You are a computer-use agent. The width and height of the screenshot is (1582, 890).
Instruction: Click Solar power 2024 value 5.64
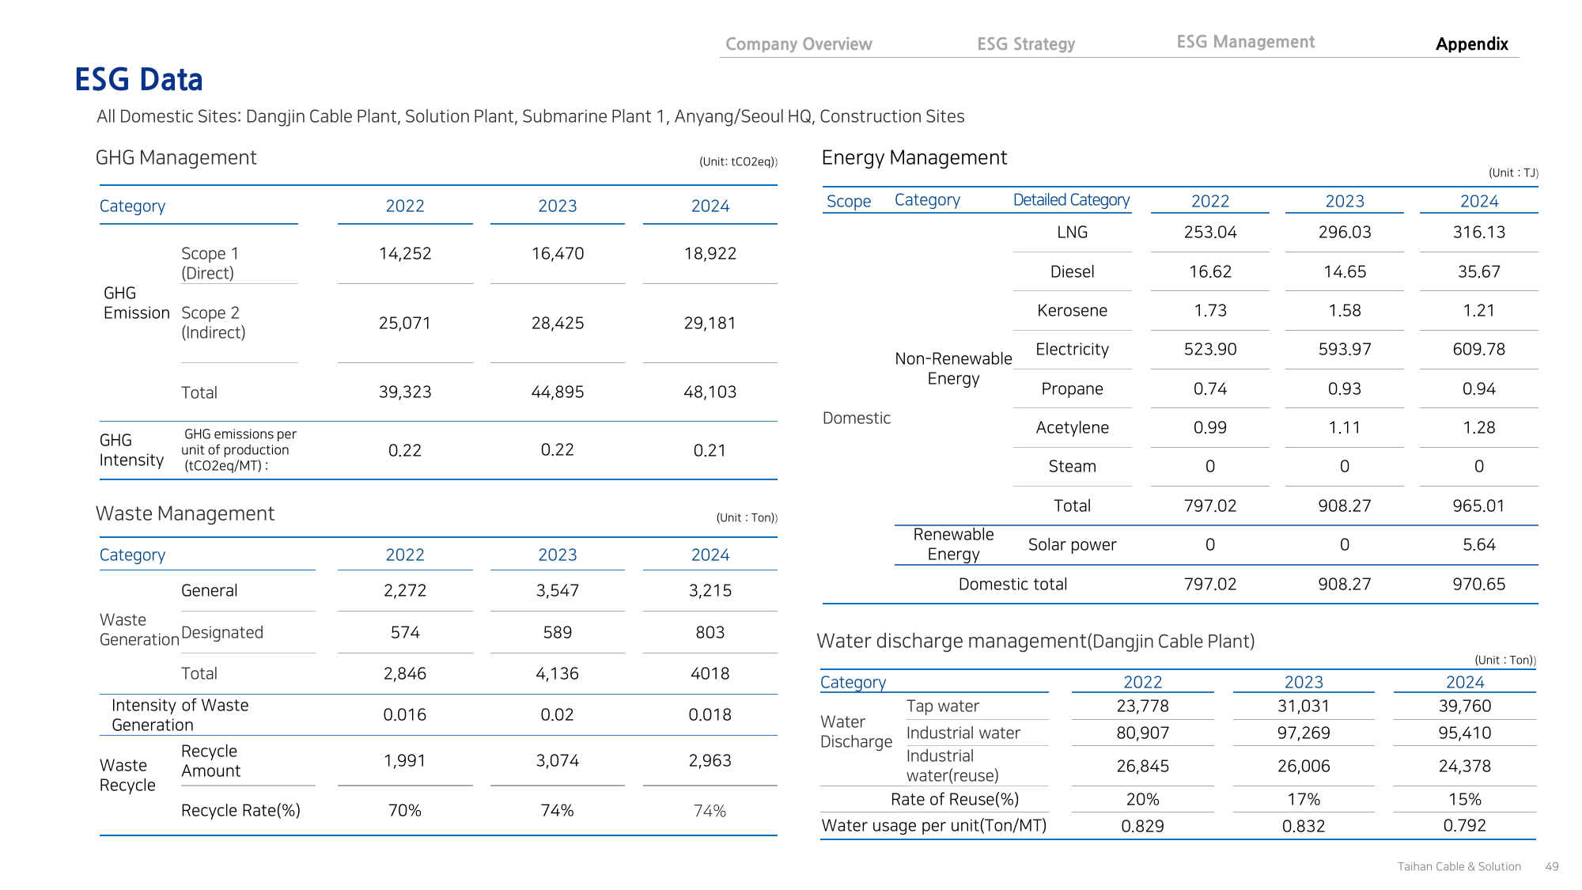click(x=1479, y=544)
